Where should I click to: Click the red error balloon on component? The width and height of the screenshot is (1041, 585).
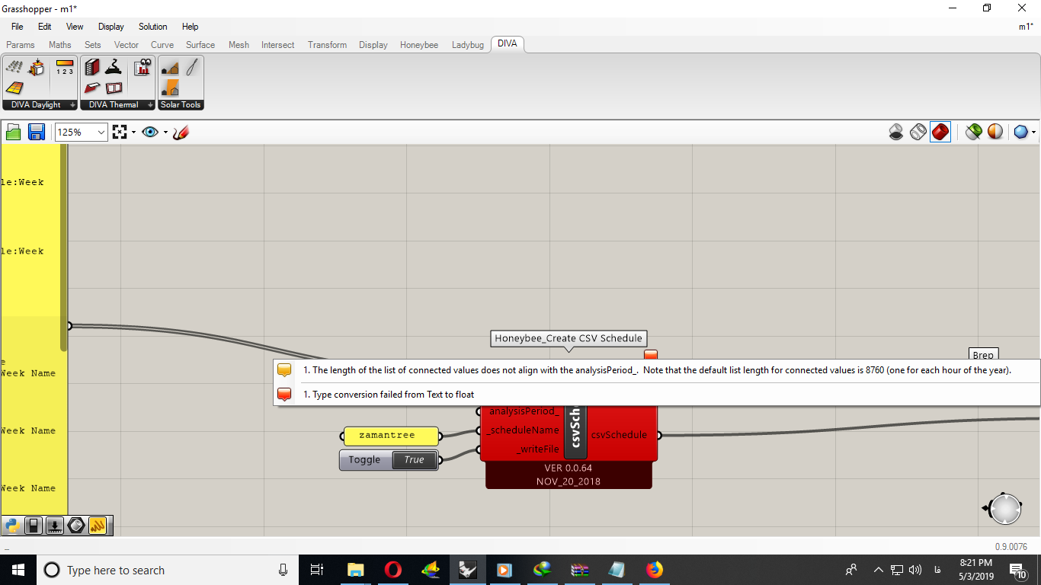pos(650,354)
